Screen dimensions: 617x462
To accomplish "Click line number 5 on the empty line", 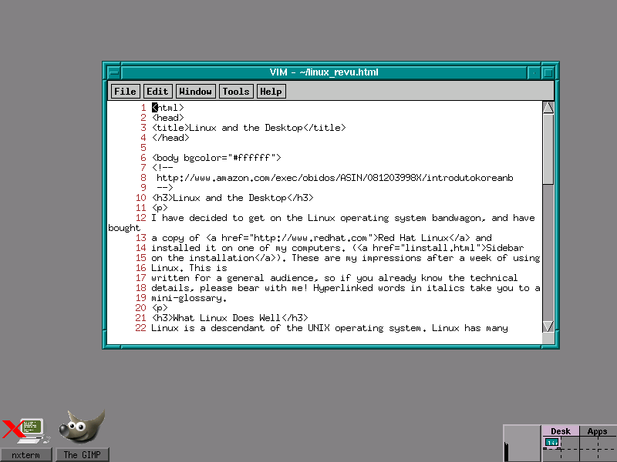I will pyautogui.click(x=143, y=148).
